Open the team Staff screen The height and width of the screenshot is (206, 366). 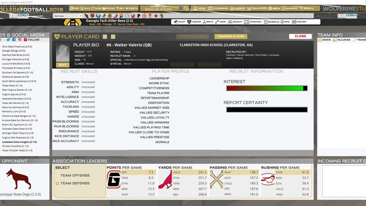coord(180,22)
